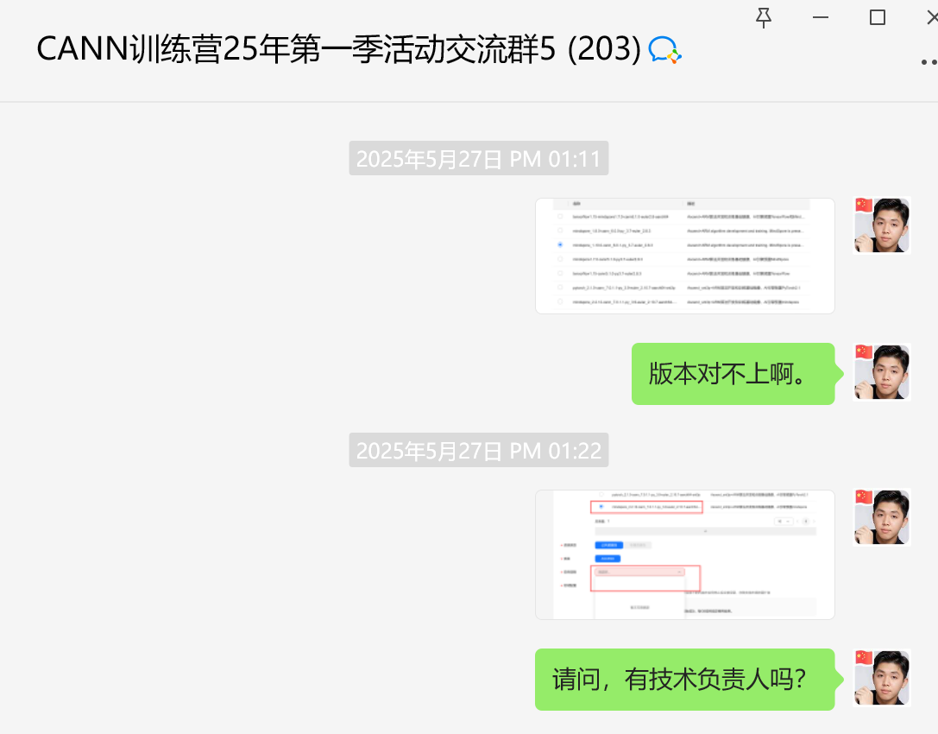938x734 pixels.
Task: Expand the second shared screenshot image
Action: coord(684,554)
